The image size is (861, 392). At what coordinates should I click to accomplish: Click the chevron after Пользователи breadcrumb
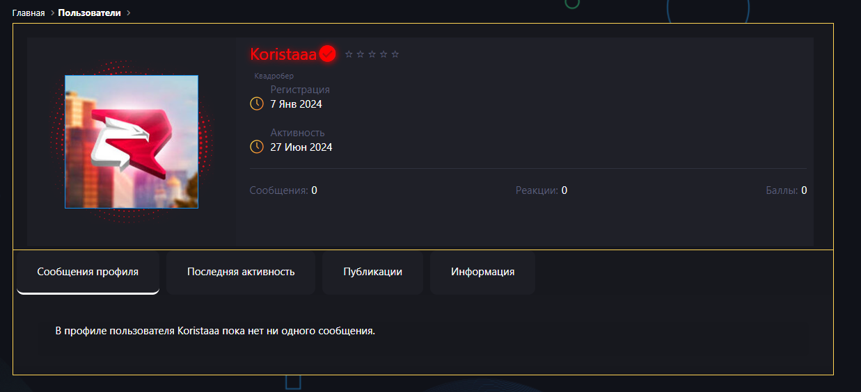(128, 13)
